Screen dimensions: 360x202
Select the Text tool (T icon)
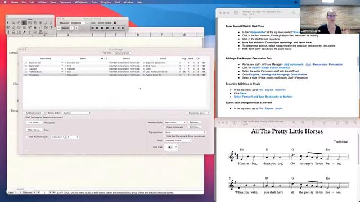[x=30, y=33]
